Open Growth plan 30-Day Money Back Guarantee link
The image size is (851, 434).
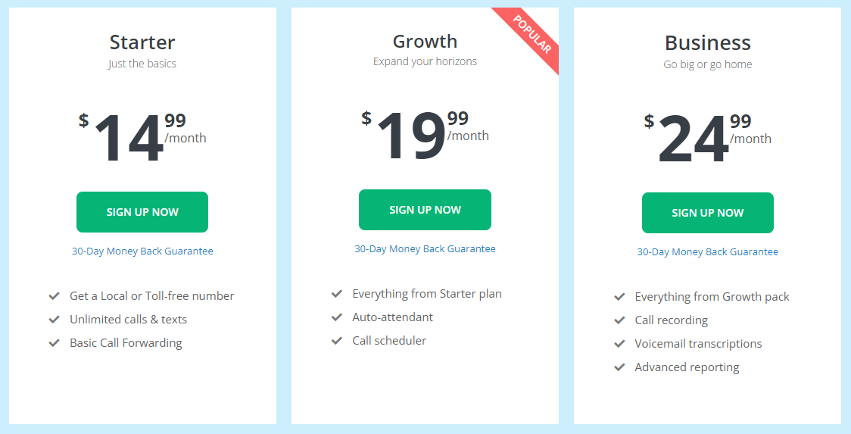[x=425, y=248]
